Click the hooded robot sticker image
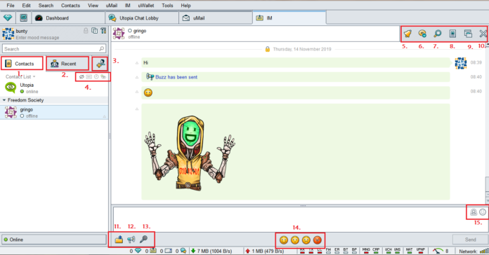The height and width of the screenshot is (255, 489). pos(190,153)
